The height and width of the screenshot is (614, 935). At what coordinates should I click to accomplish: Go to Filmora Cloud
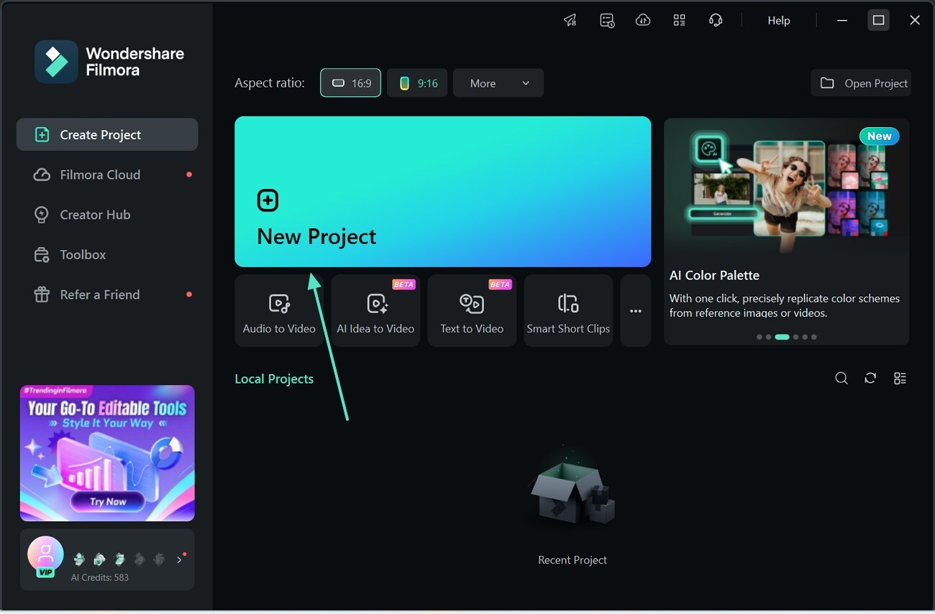point(107,175)
